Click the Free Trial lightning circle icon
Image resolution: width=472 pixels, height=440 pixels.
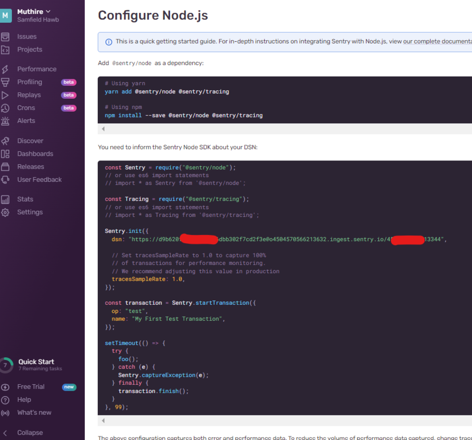point(5,387)
